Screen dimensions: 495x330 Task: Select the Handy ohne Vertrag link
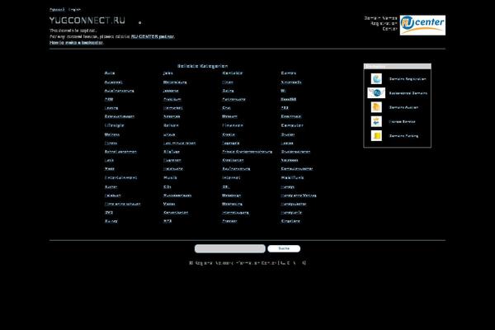pos(299,195)
